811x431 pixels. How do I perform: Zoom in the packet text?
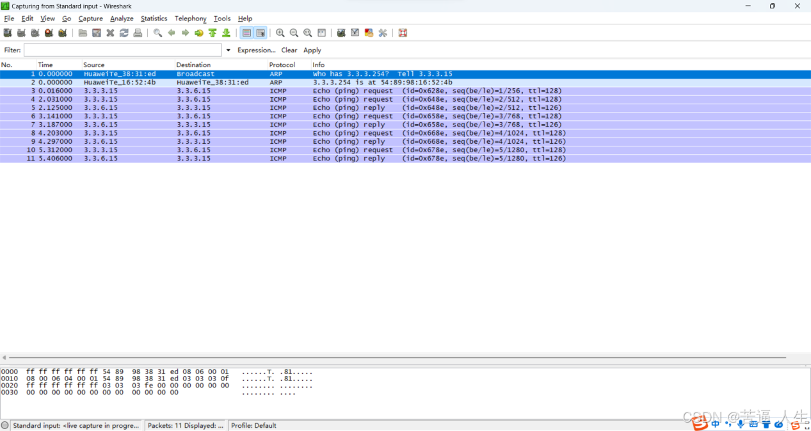[280, 33]
